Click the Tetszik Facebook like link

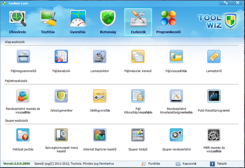tap(218, 164)
